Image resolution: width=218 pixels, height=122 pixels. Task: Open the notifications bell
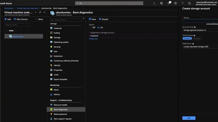pos(169,3)
